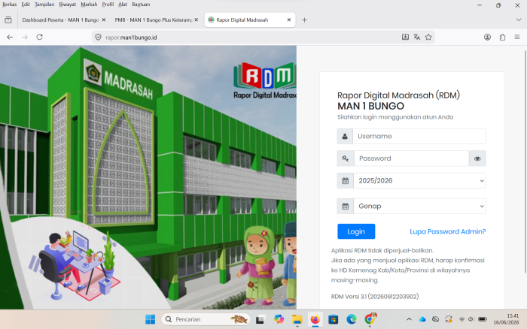Open the Firefox View icon beside the tabs
Image resolution: width=527 pixels, height=329 pixels.
point(8,20)
